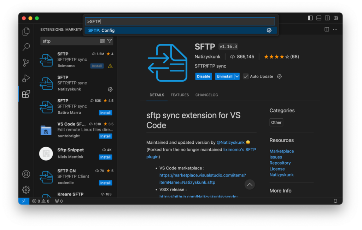The width and height of the screenshot is (362, 230).
Task: Open manage gear for Natizyskunk SFTP row
Action: [110, 89]
